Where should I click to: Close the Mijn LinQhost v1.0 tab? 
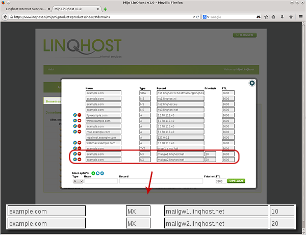click(97, 9)
